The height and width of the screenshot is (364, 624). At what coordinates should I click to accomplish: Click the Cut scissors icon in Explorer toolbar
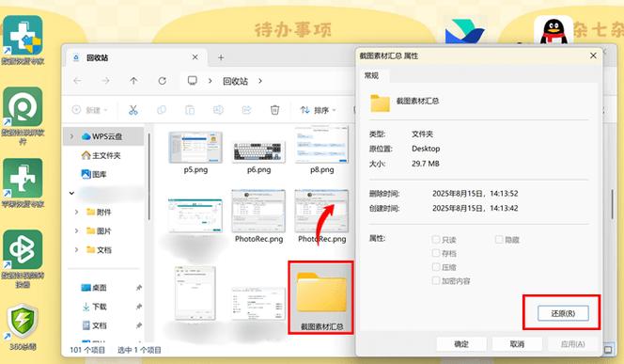pyautogui.click(x=133, y=110)
